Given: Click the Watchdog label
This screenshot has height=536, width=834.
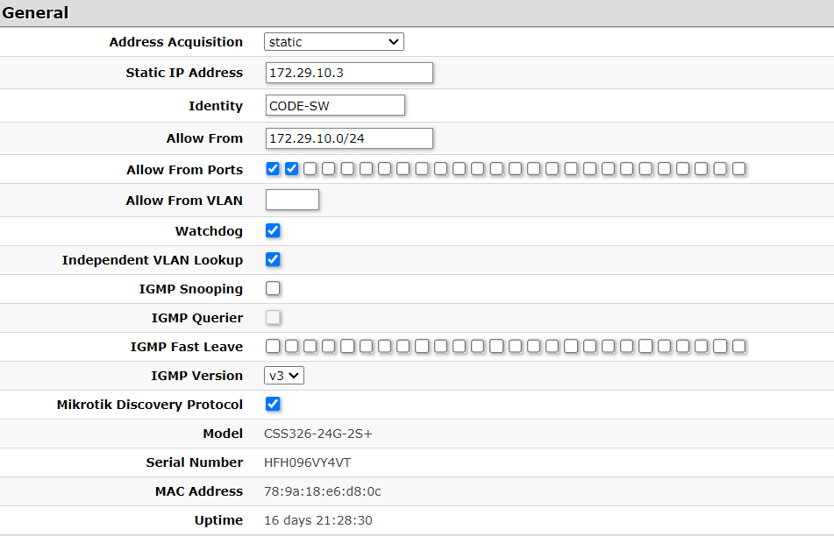Looking at the screenshot, I should [x=209, y=231].
